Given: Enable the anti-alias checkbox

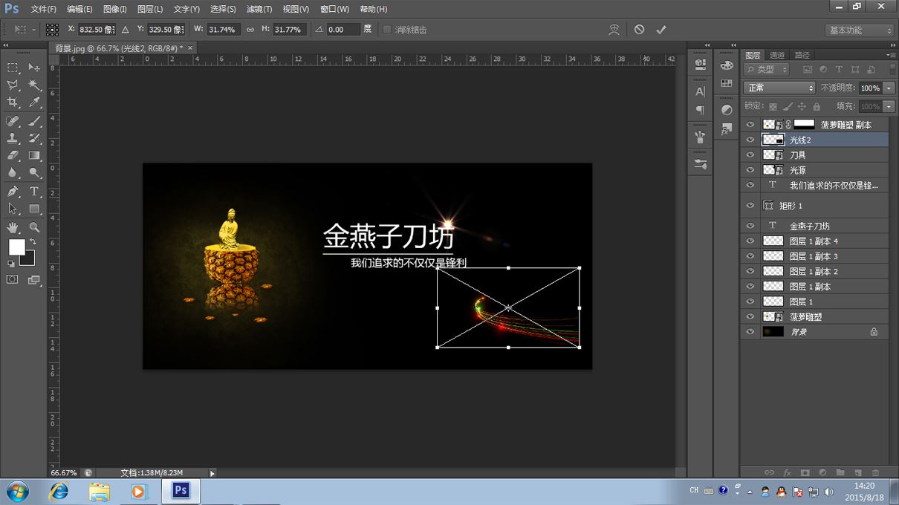Looking at the screenshot, I should 386,30.
